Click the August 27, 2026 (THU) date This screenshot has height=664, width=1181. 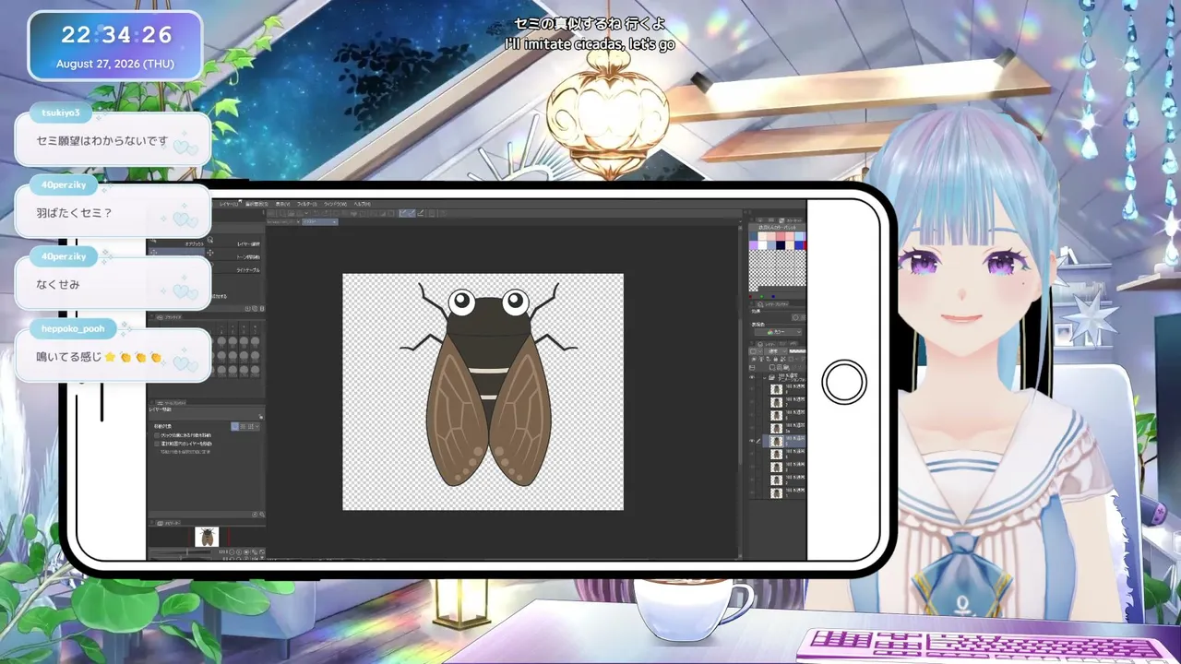(x=115, y=64)
